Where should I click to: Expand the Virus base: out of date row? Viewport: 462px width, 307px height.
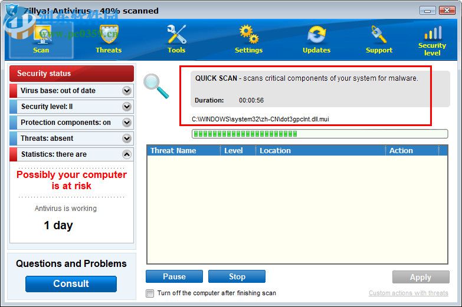point(71,91)
